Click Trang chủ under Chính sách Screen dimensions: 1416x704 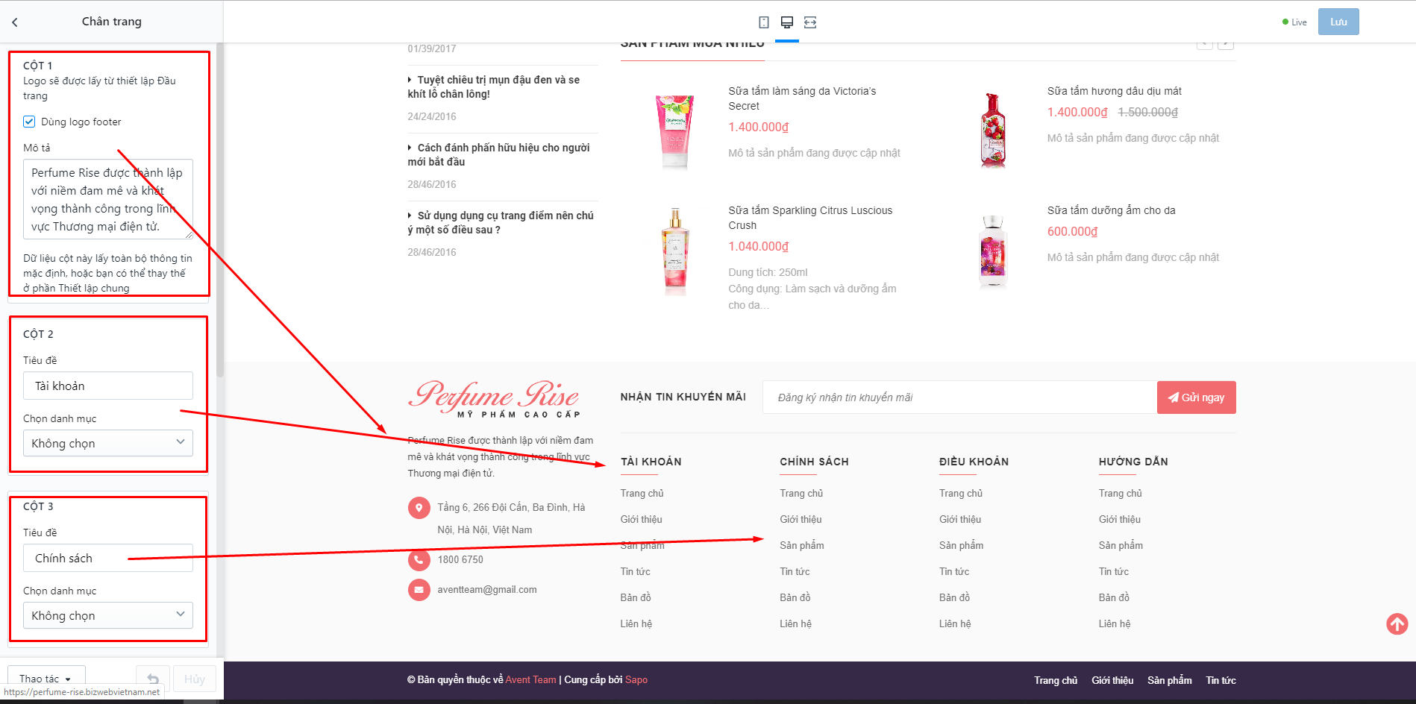pos(802,493)
